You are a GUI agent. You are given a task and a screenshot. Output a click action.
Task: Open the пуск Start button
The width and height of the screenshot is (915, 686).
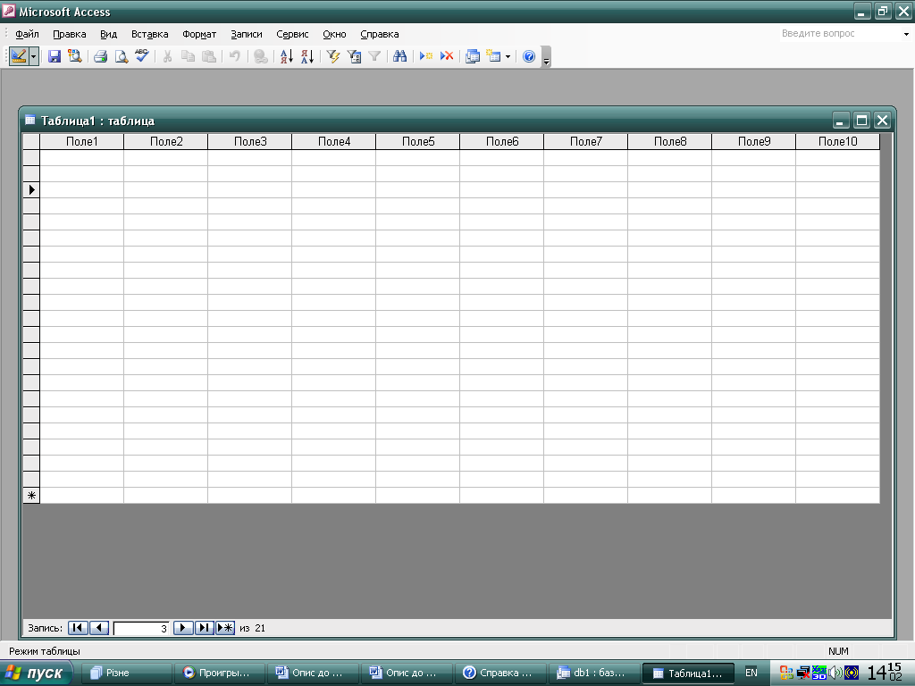click(36, 673)
